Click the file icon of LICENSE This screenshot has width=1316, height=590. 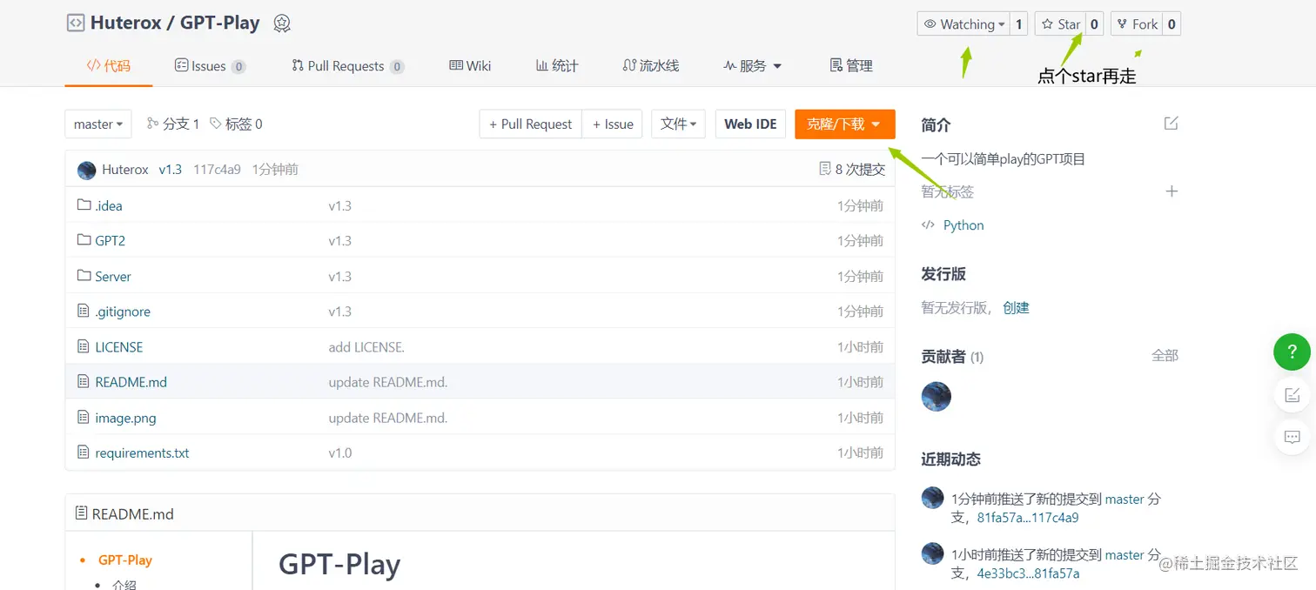click(x=84, y=346)
